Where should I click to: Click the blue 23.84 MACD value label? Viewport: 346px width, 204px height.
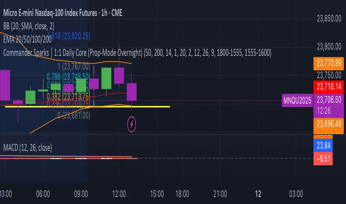(324, 145)
